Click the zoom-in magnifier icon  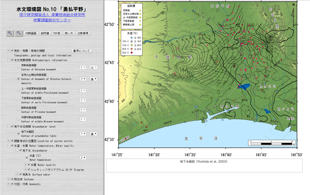click(10, 33)
